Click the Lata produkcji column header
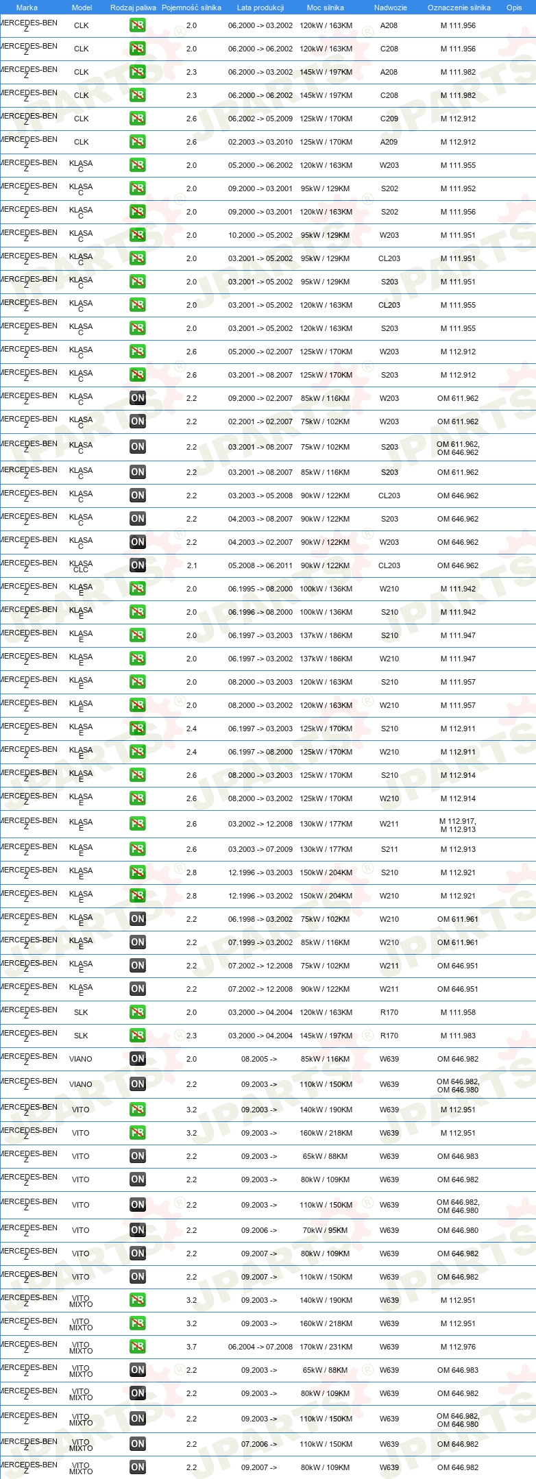The height and width of the screenshot is (1479, 536). (x=260, y=8)
